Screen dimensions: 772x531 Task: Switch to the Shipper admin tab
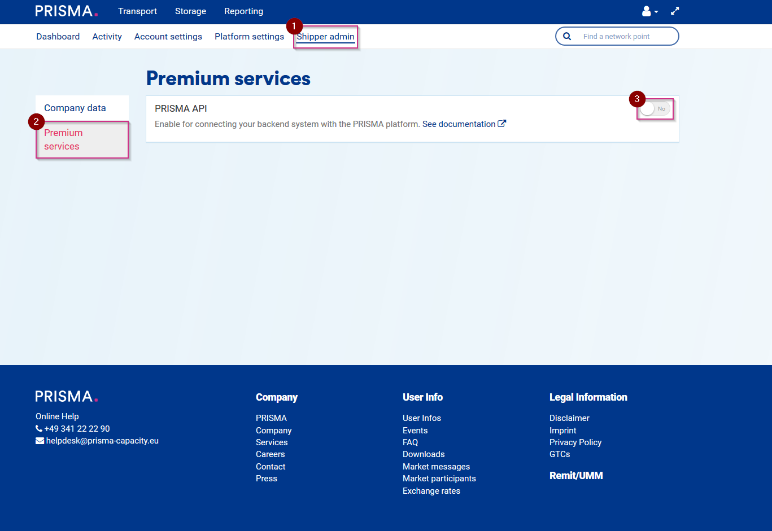[326, 36]
